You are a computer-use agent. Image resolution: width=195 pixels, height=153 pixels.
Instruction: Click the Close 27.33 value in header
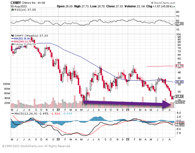tap(115, 6)
